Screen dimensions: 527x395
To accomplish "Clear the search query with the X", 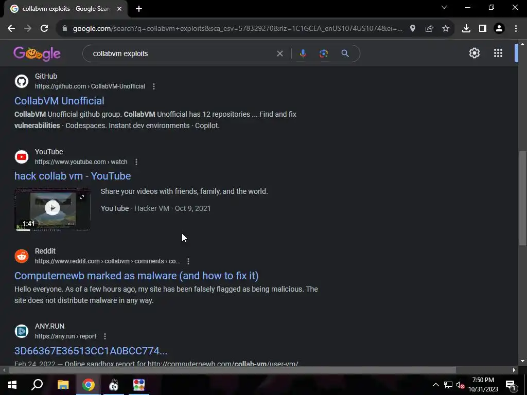I will [279, 53].
